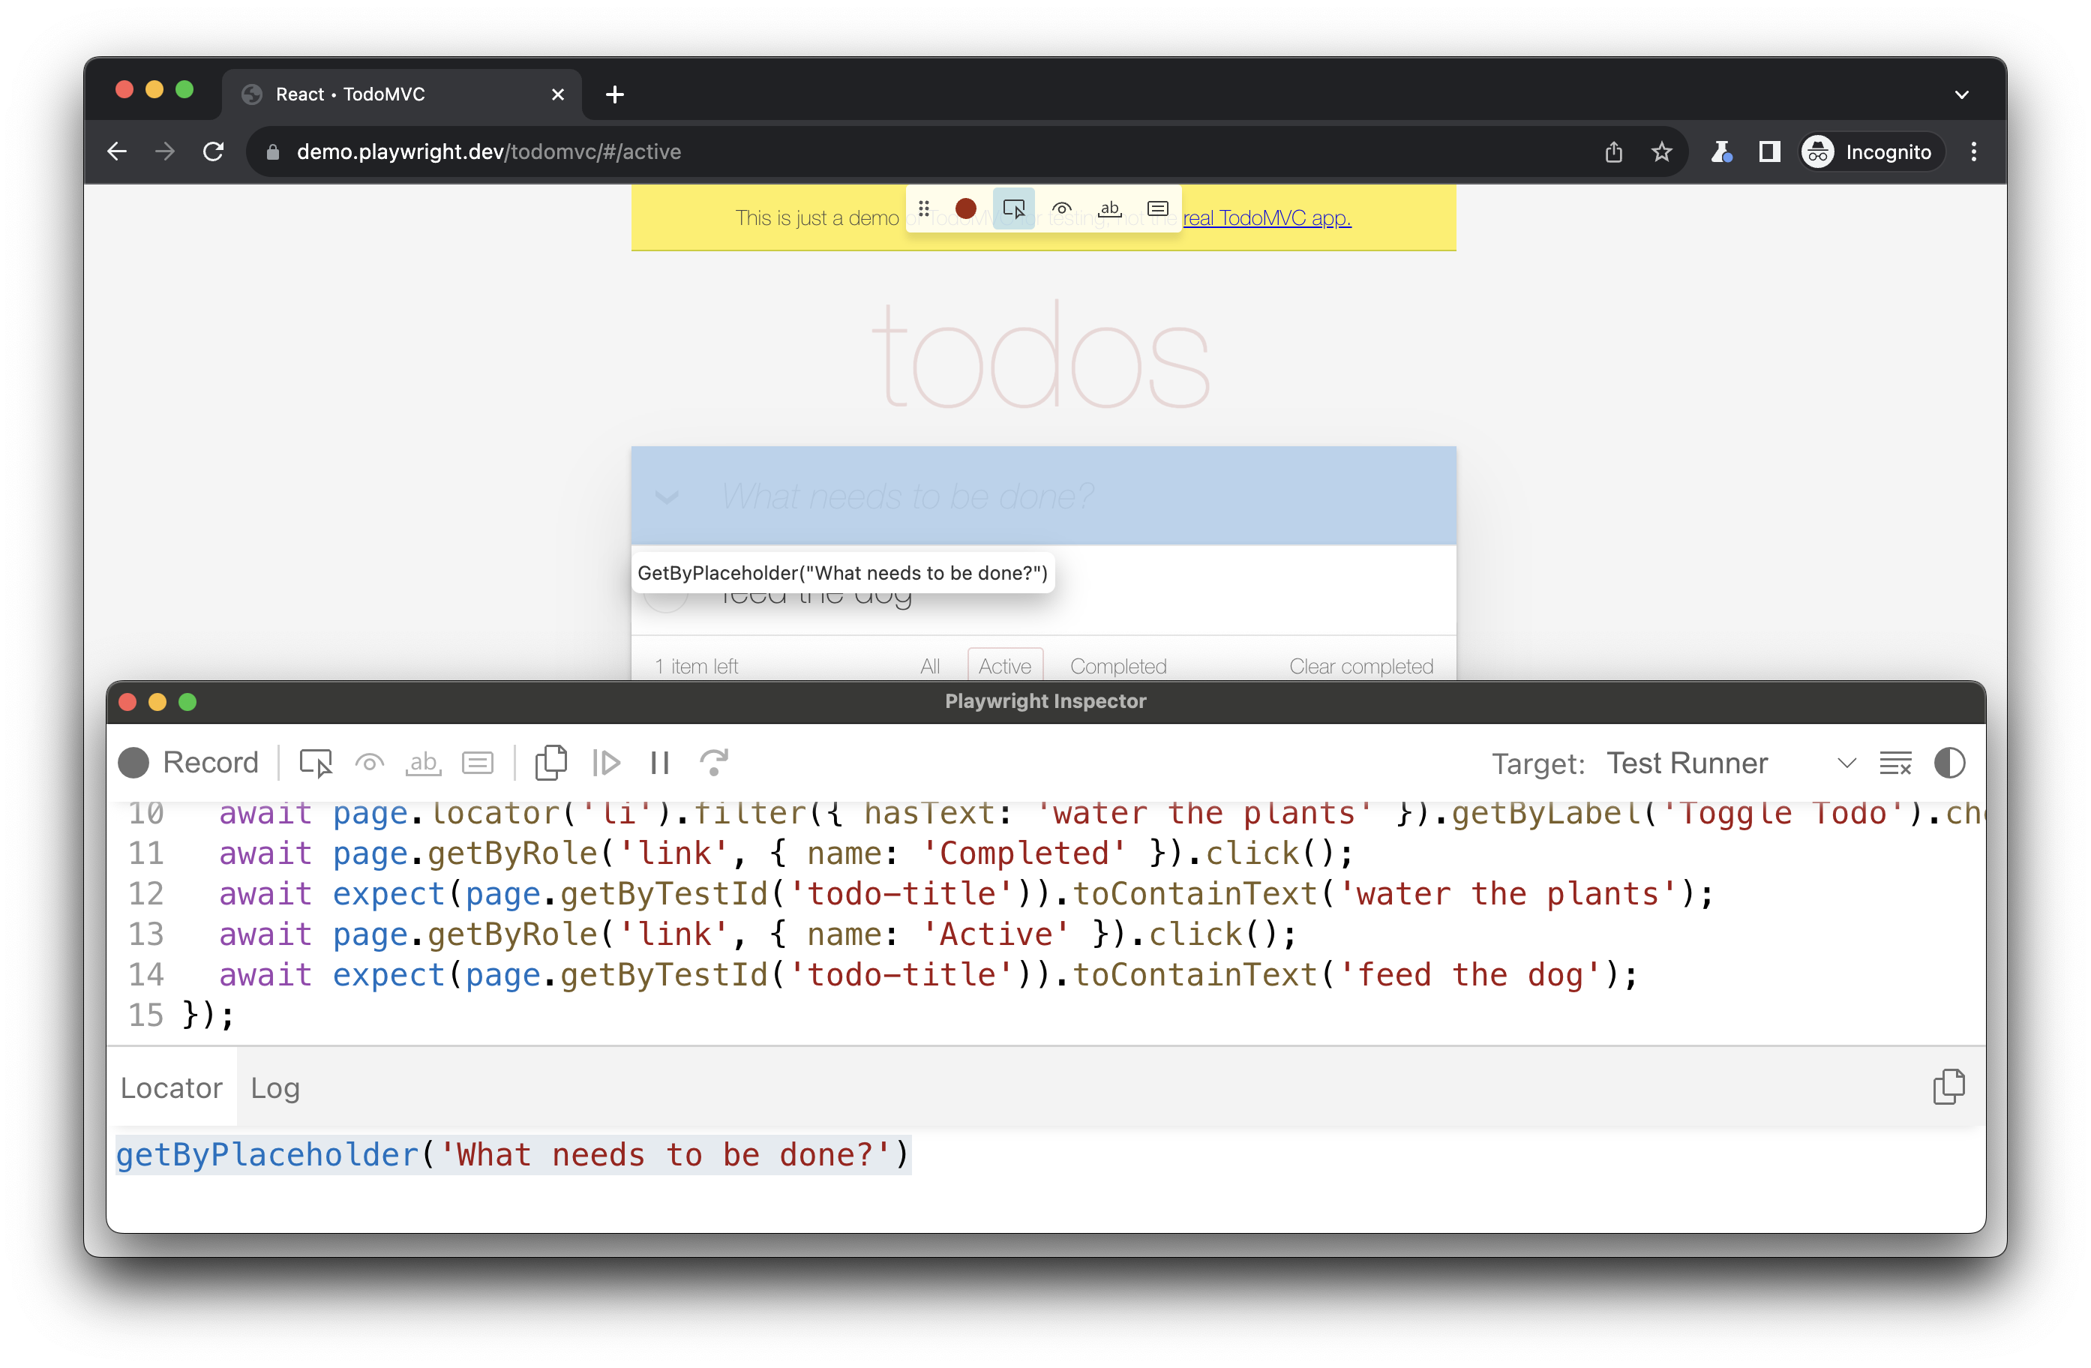Copy the locator using the lower copy icon
The image size is (2091, 1368).
click(x=1948, y=1087)
